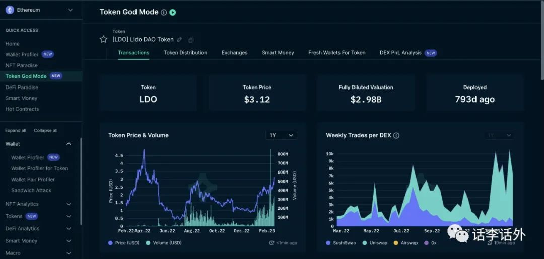This screenshot has height=259, width=544.
Task: Toggle the Airswap legend series
Action: tap(406, 243)
